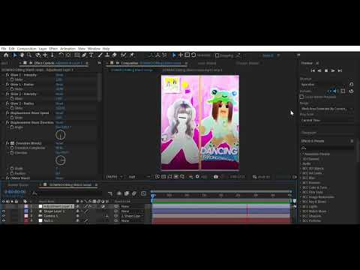Open the File menu
The image size is (360, 270).
point(4,49)
